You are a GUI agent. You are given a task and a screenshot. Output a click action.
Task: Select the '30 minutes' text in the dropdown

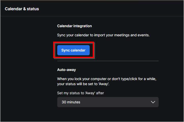tap(71, 102)
